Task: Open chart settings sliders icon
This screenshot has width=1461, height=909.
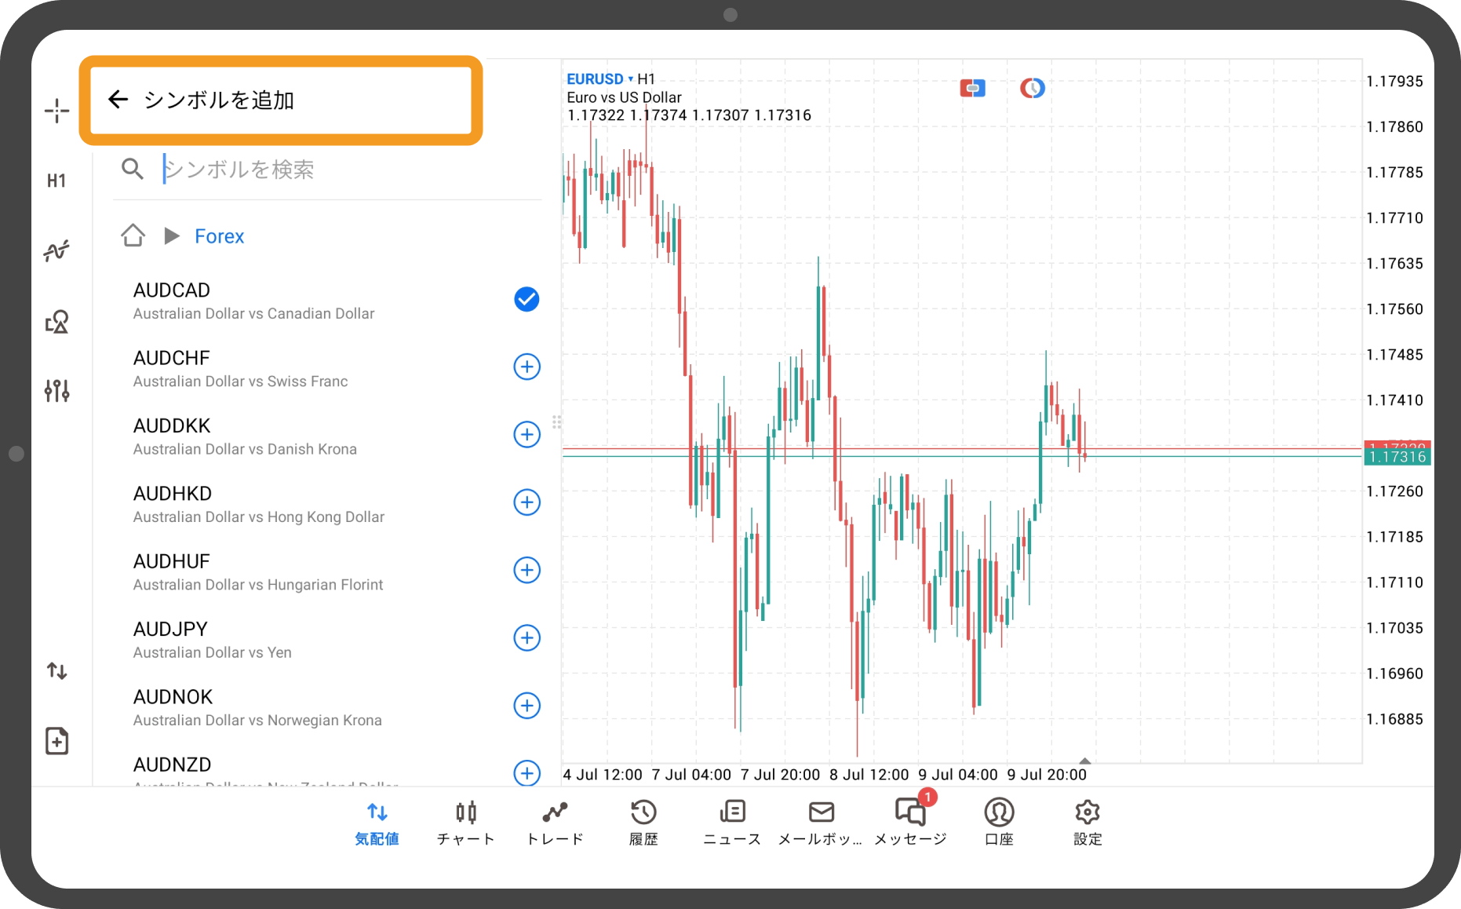Action: [56, 390]
